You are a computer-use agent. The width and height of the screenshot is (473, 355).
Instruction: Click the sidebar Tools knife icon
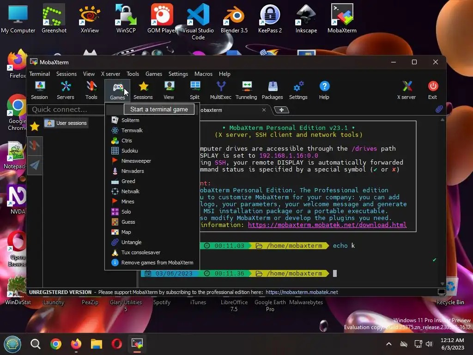35,146
